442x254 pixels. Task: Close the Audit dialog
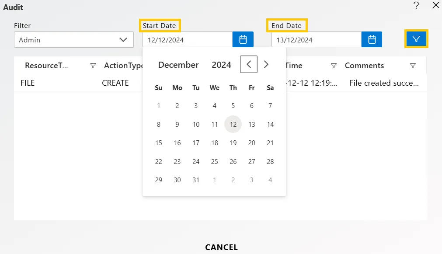pyautogui.click(x=436, y=5)
